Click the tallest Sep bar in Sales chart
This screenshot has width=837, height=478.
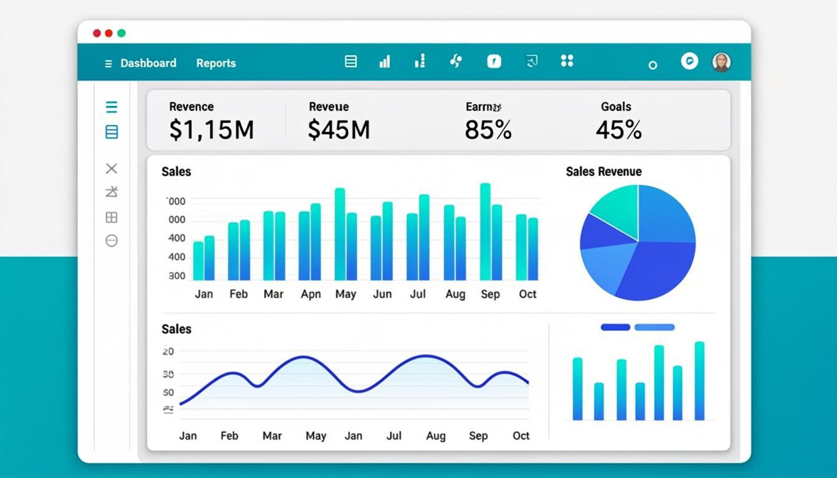(x=485, y=232)
